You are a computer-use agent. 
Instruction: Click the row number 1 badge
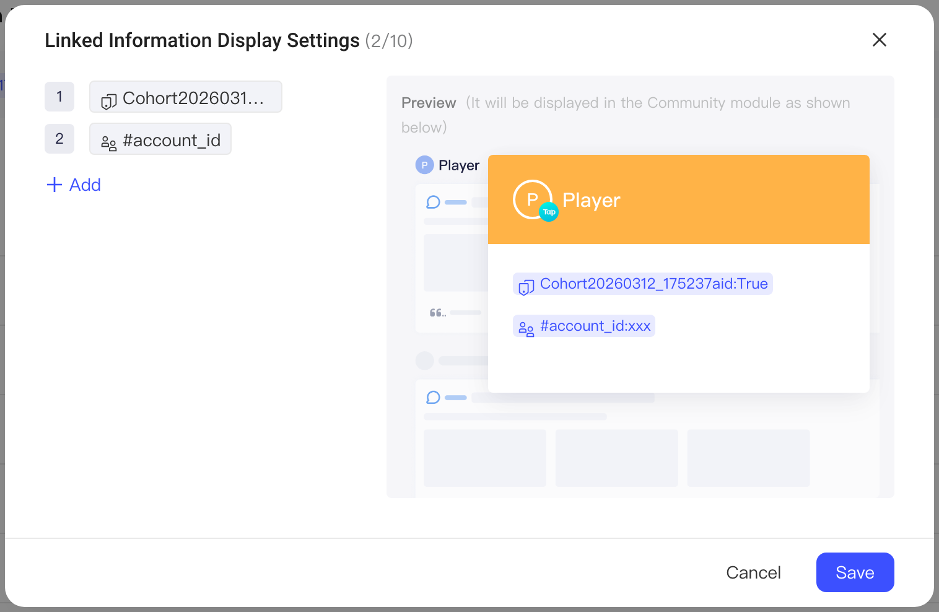[x=59, y=97]
